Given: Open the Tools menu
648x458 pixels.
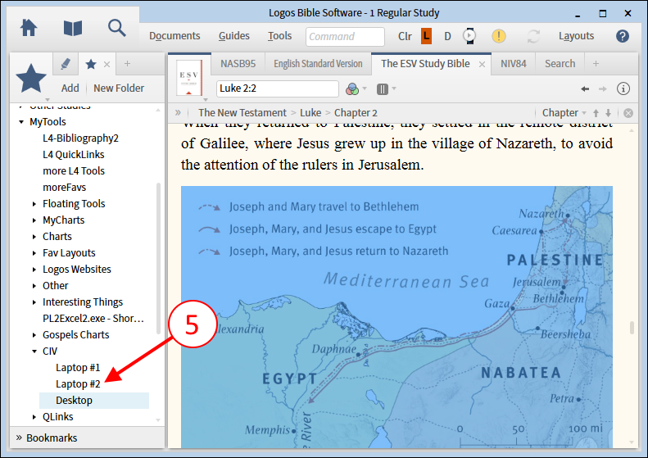Looking at the screenshot, I should pyautogui.click(x=279, y=36).
